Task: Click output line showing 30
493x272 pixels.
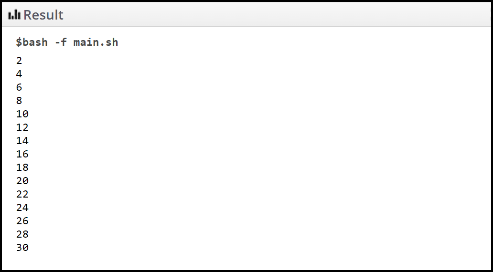Action: click(x=22, y=248)
